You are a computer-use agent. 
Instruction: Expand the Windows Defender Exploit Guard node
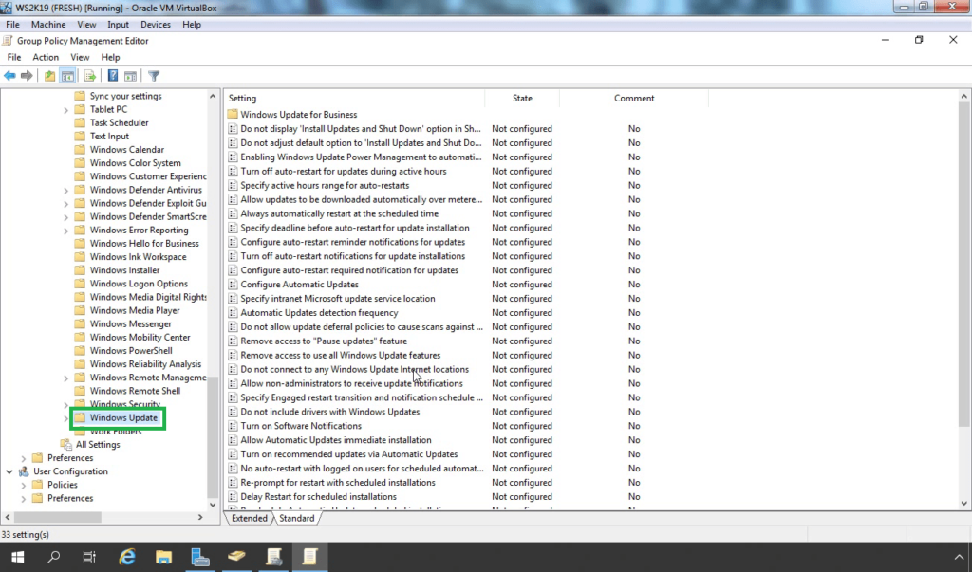[65, 204]
